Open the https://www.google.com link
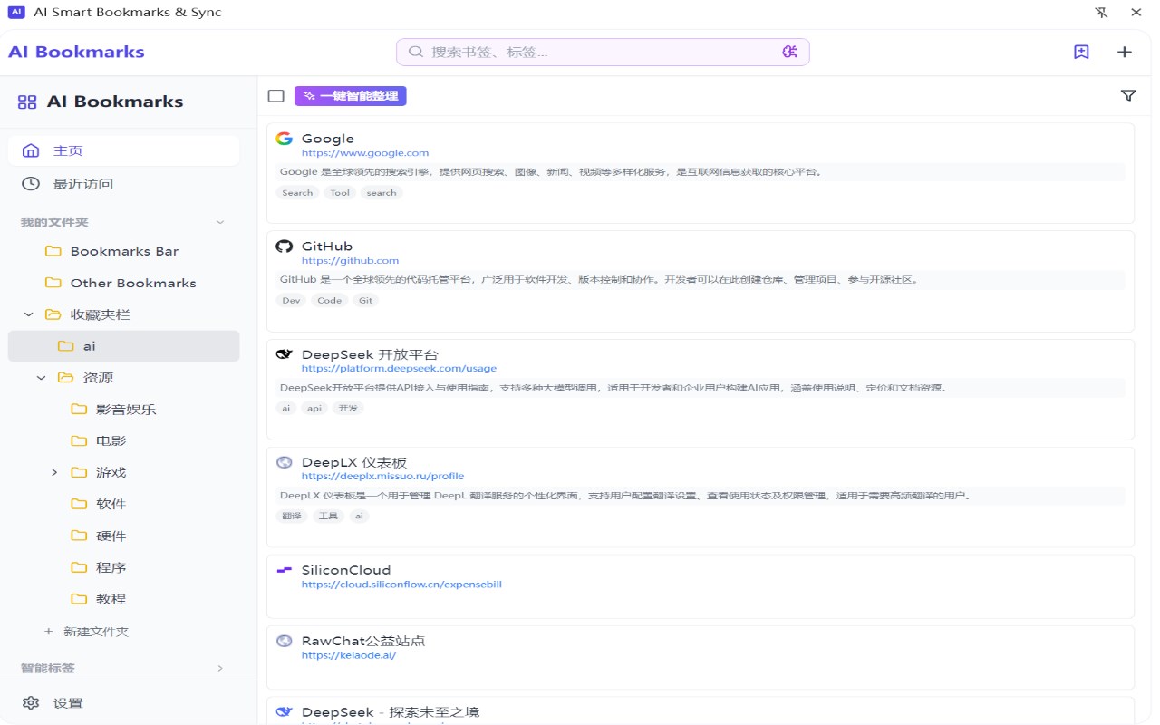 pos(365,153)
